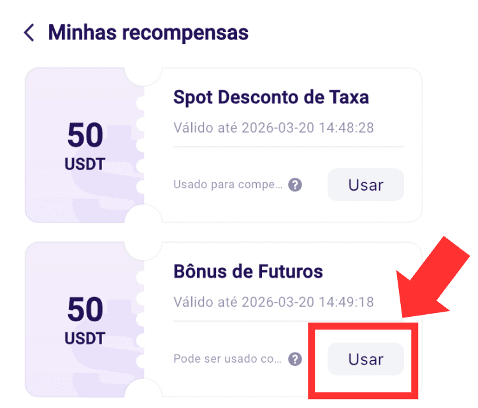The width and height of the screenshot is (478, 408).
Task: Select the 'Bônus de Futuros' heading
Action: (x=248, y=272)
